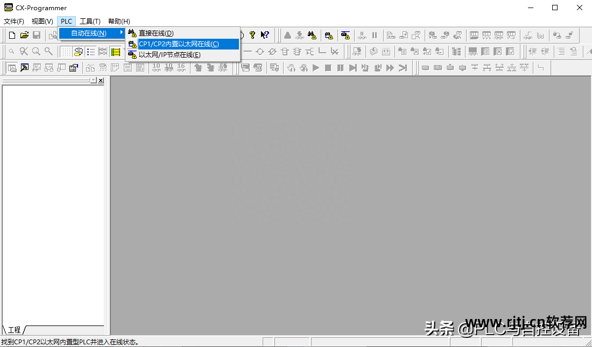This screenshot has height=347, width=592.
Task: Click the horizontal line drawing tool
Action: [248, 51]
